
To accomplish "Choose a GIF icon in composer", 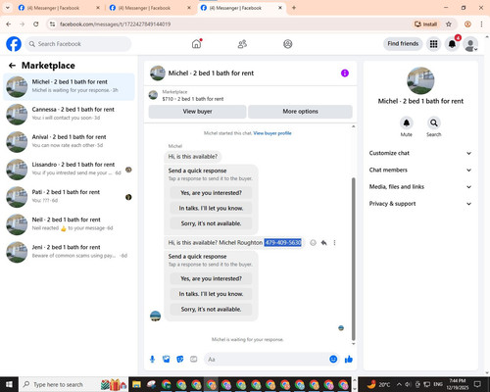I will coord(194,360).
